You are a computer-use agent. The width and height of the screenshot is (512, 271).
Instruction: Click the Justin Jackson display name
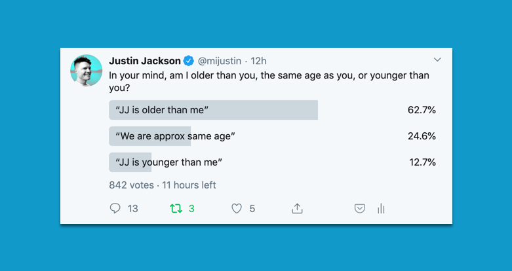(144, 61)
